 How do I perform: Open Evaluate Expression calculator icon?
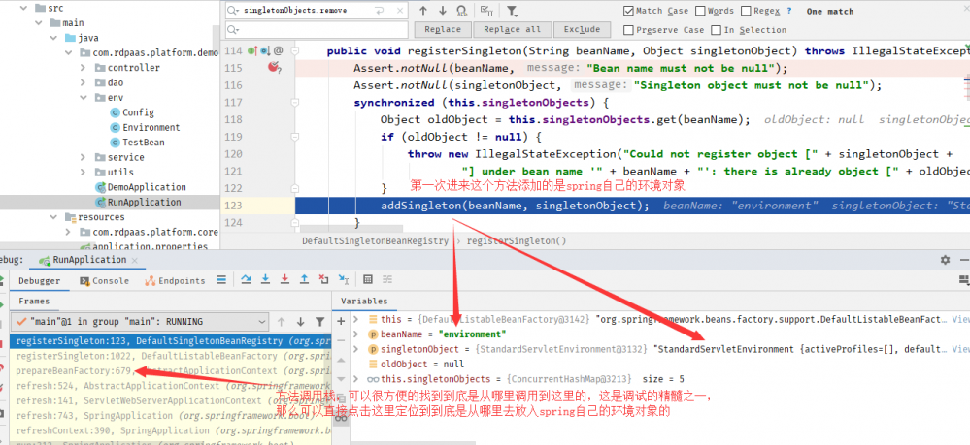coord(368,280)
